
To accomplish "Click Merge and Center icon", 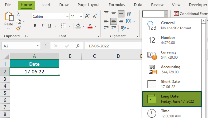I will coord(129,21).
